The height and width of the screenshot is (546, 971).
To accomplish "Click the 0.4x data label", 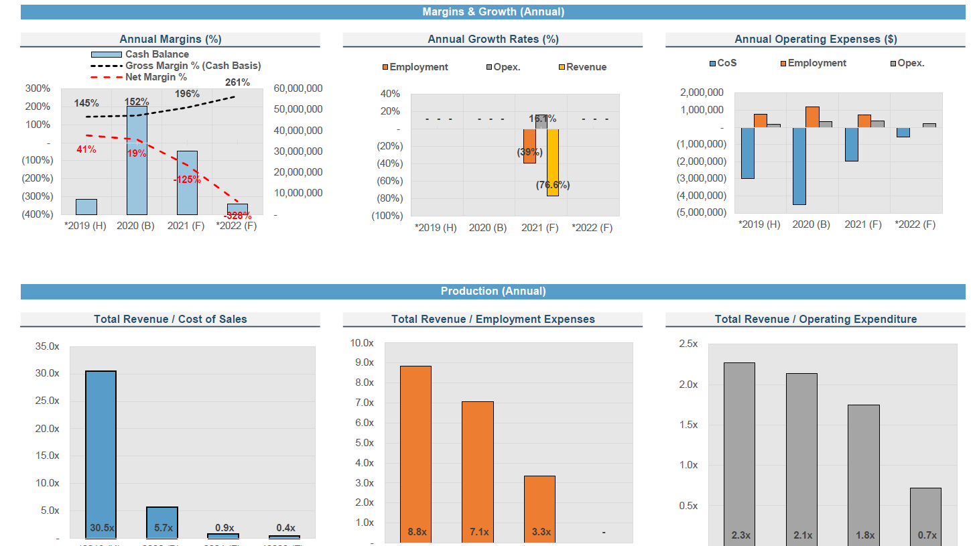I will tap(285, 528).
